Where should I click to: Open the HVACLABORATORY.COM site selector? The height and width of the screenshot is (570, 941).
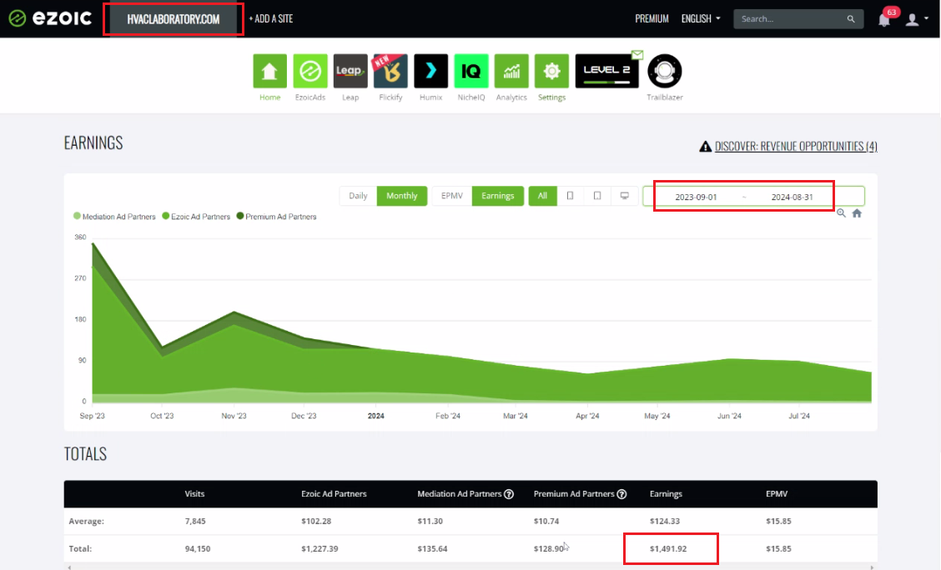tap(174, 19)
